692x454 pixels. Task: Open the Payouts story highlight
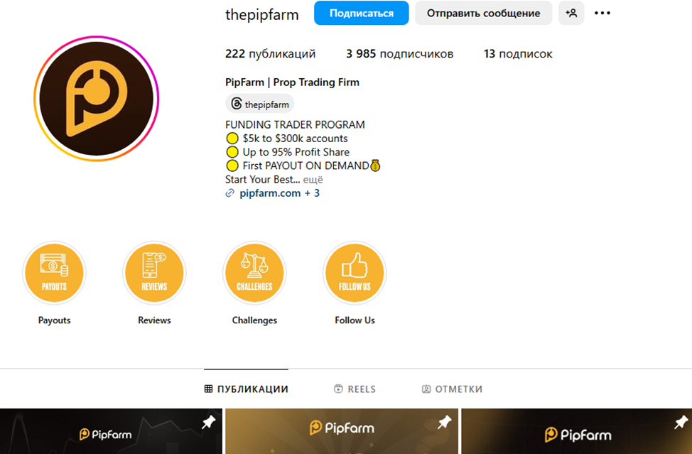coord(54,273)
